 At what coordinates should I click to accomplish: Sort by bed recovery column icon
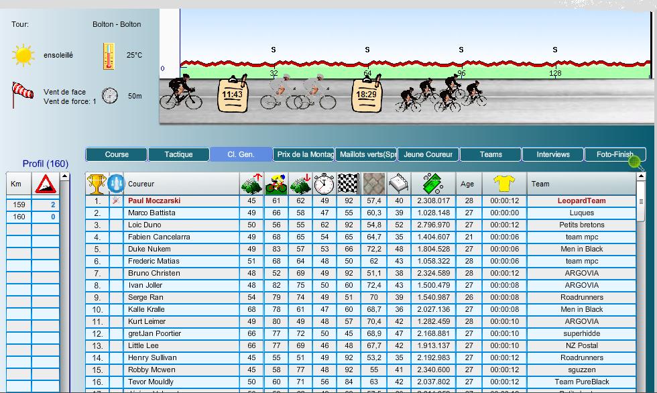(x=399, y=183)
